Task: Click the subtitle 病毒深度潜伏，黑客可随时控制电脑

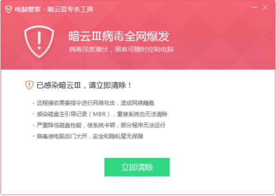Action: [x=121, y=50]
